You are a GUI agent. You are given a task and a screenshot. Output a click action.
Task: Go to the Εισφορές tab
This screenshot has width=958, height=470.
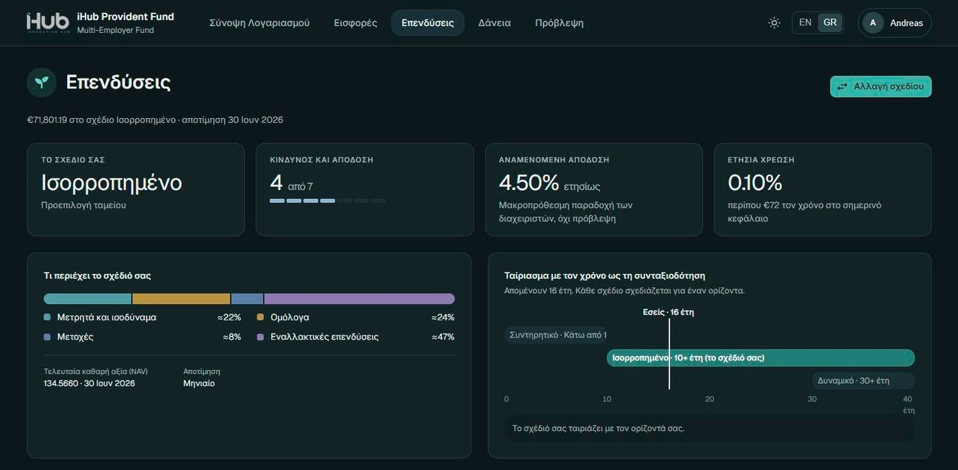355,23
